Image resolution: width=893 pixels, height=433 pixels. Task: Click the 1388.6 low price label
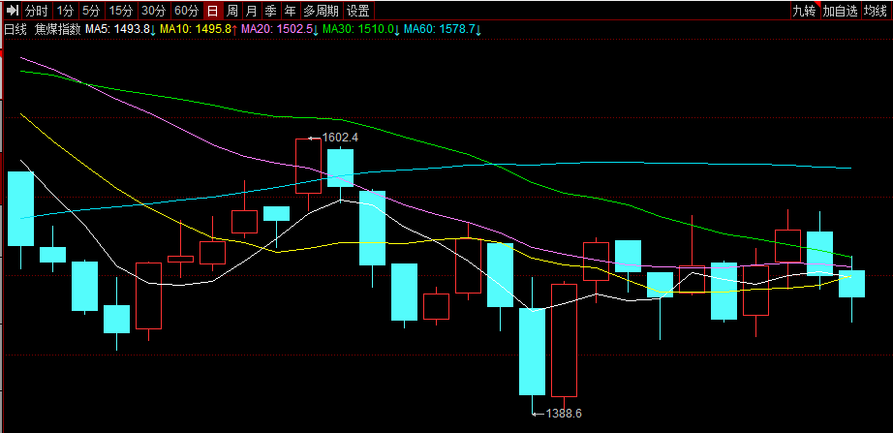click(x=564, y=414)
